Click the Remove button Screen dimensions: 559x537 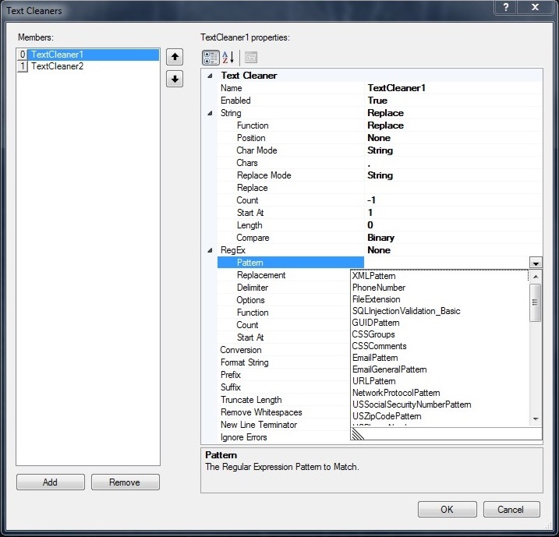click(125, 482)
